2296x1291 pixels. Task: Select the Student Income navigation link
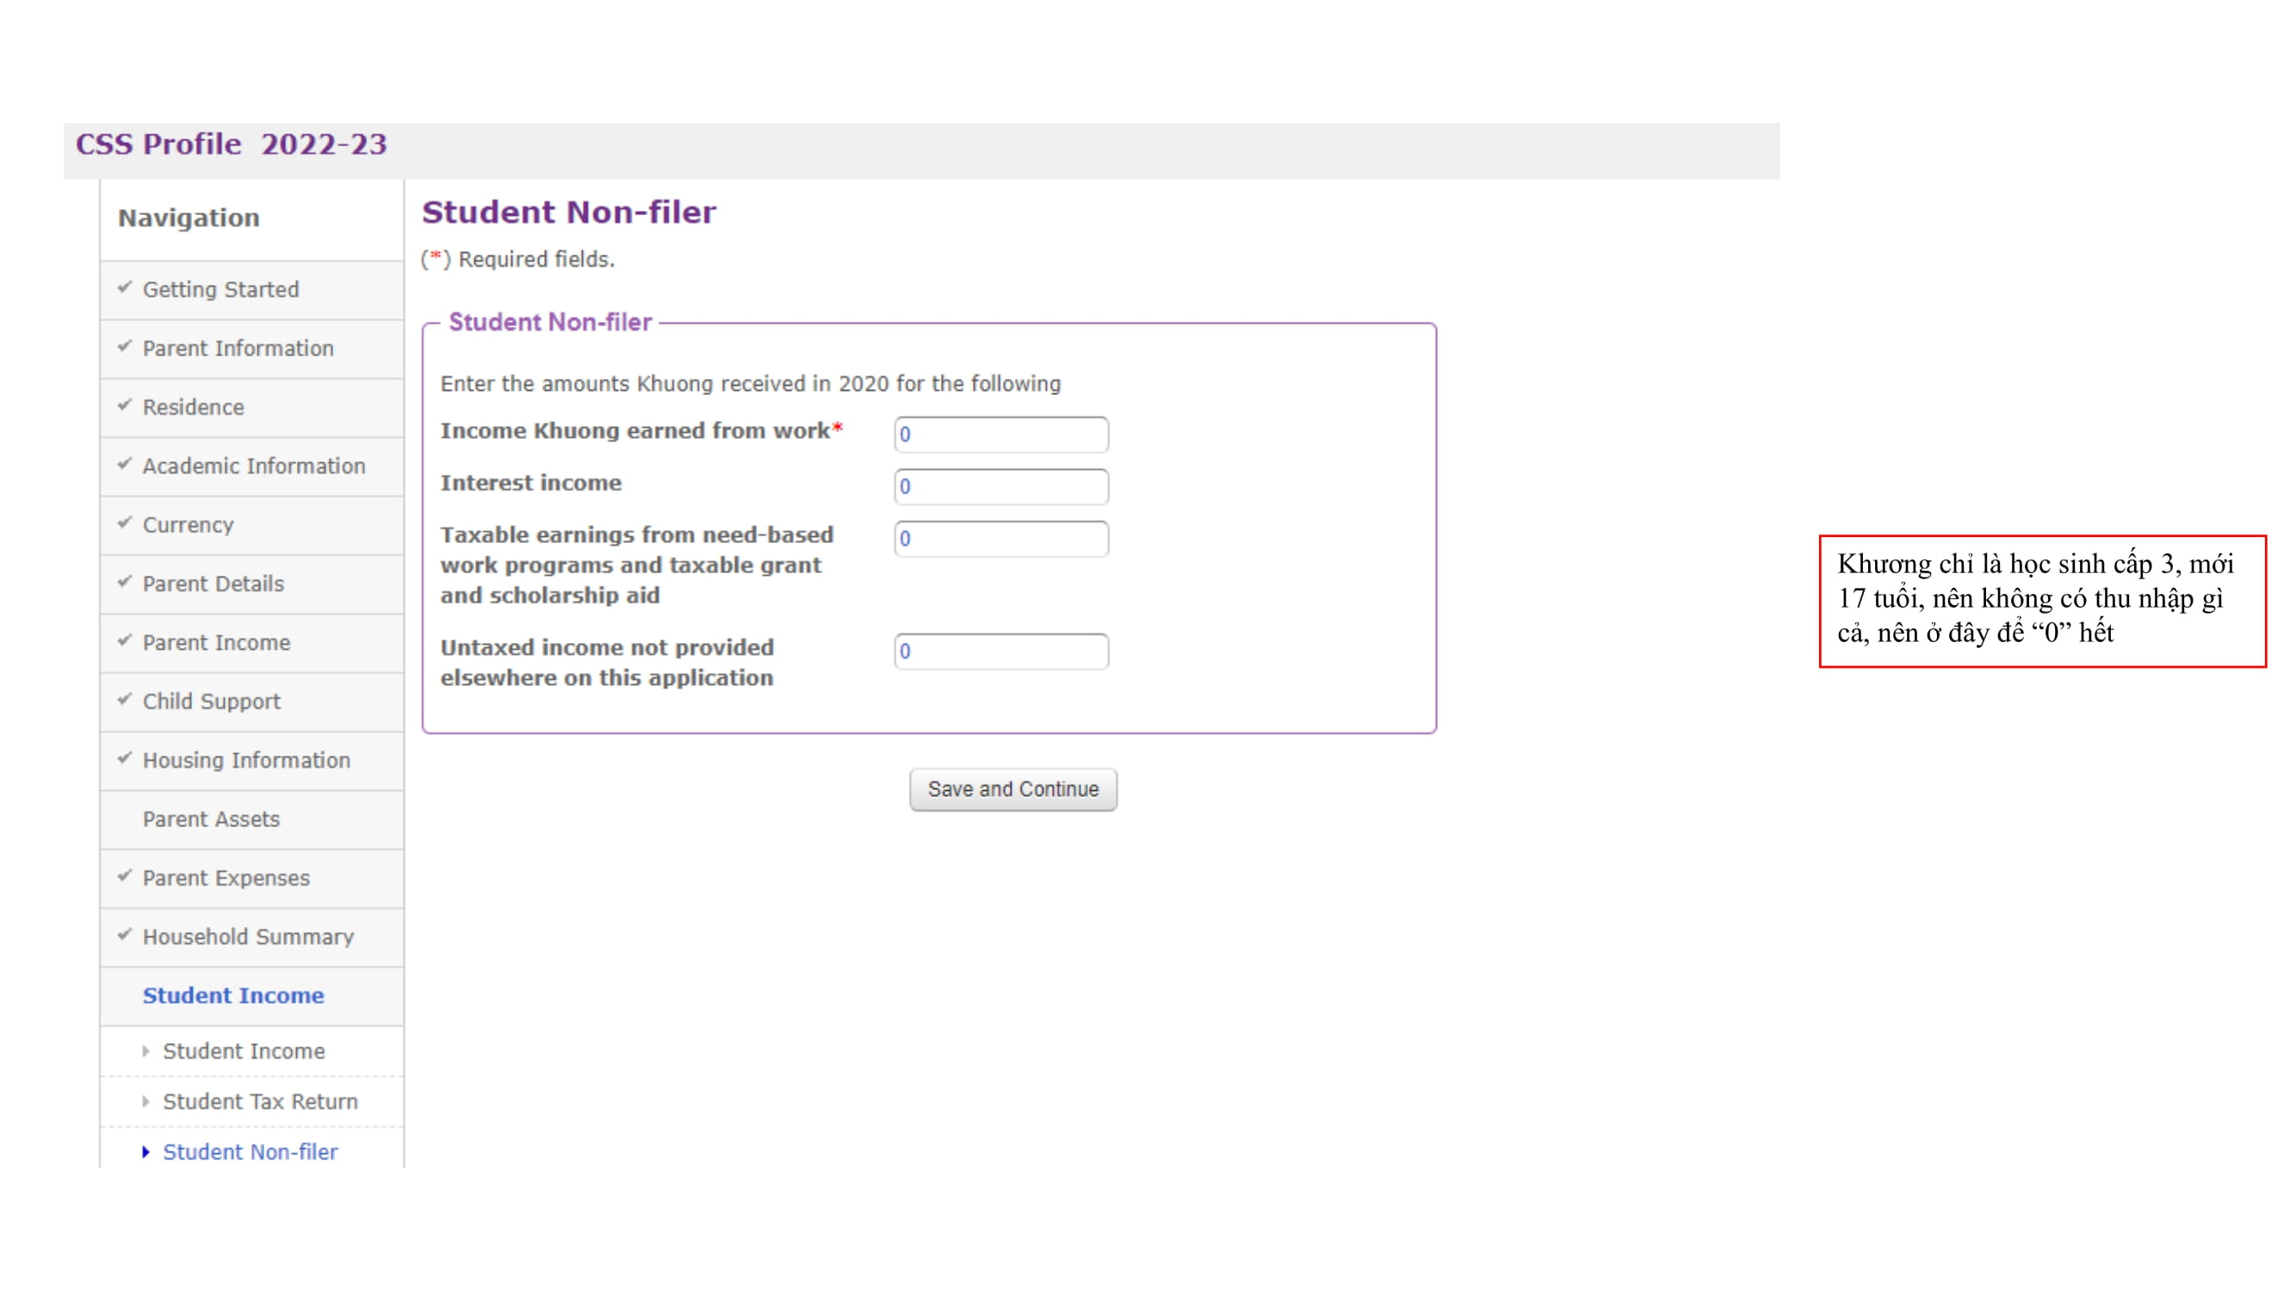click(232, 995)
